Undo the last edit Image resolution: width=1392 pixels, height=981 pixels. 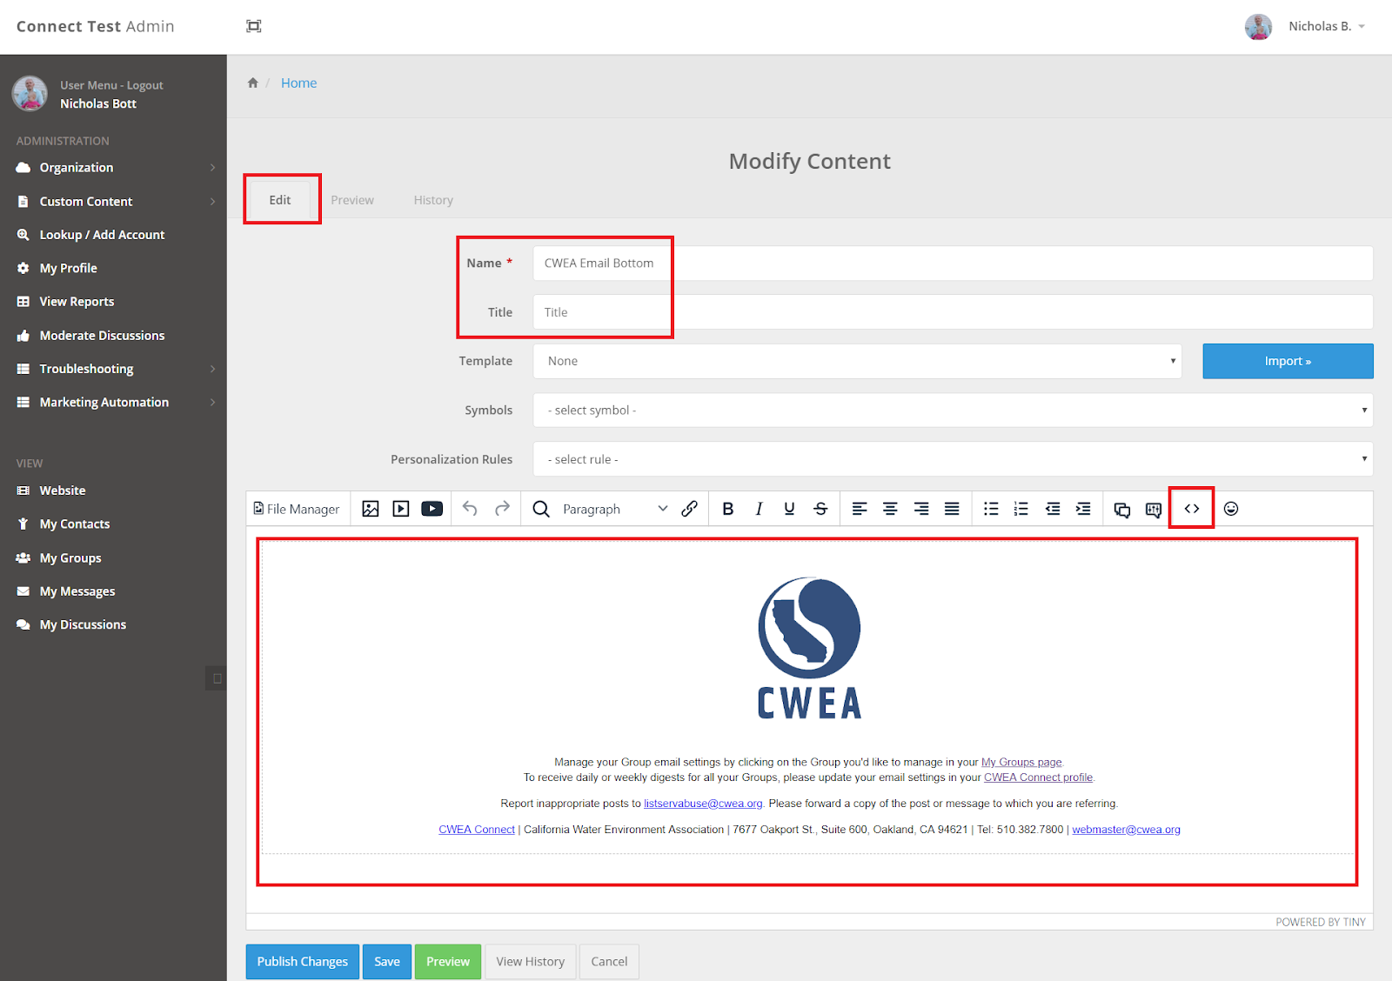[x=471, y=509]
